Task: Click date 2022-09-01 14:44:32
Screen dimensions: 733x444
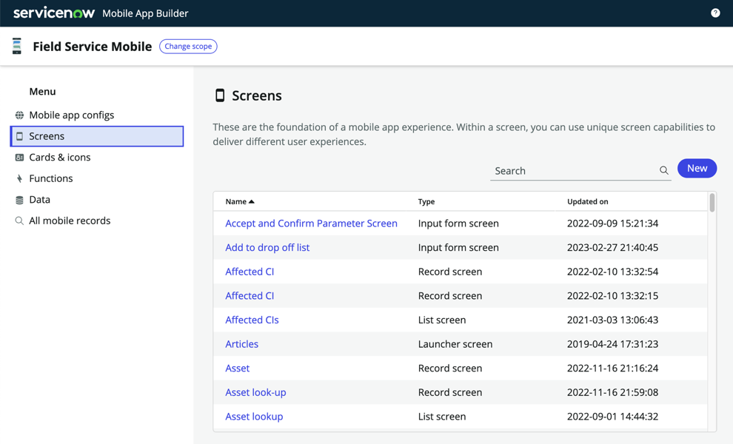Action: (612, 417)
